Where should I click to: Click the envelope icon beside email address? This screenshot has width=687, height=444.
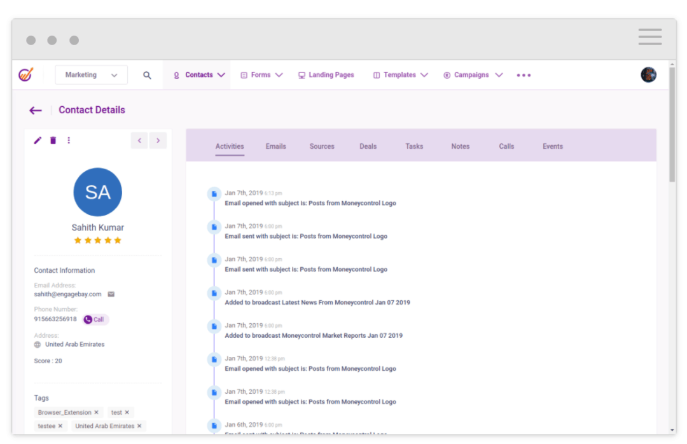click(x=111, y=295)
